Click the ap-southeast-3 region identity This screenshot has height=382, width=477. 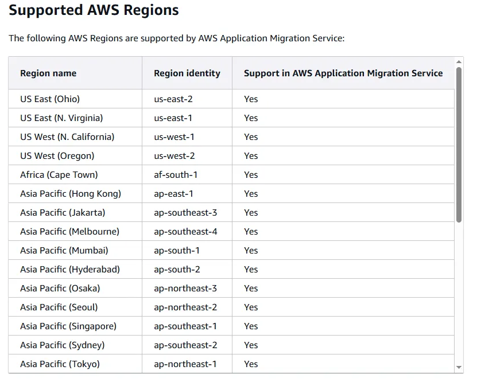(185, 212)
